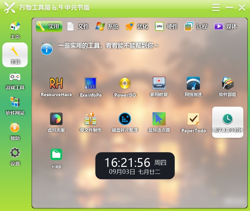The image size is (250, 211).
Task: Click the lunar date 七月廿二
Action: click(x=149, y=172)
